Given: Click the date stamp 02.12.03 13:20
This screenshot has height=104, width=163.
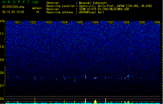Looking at the screenshot, I should [x=13, y=12].
